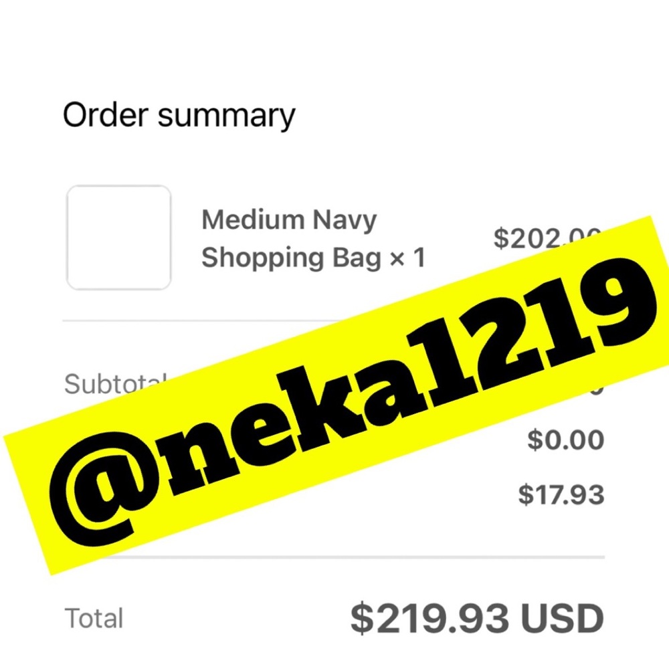Viewport: 669px width, 669px height.
Task: Open the empty product thumbnail box
Action: click(119, 237)
